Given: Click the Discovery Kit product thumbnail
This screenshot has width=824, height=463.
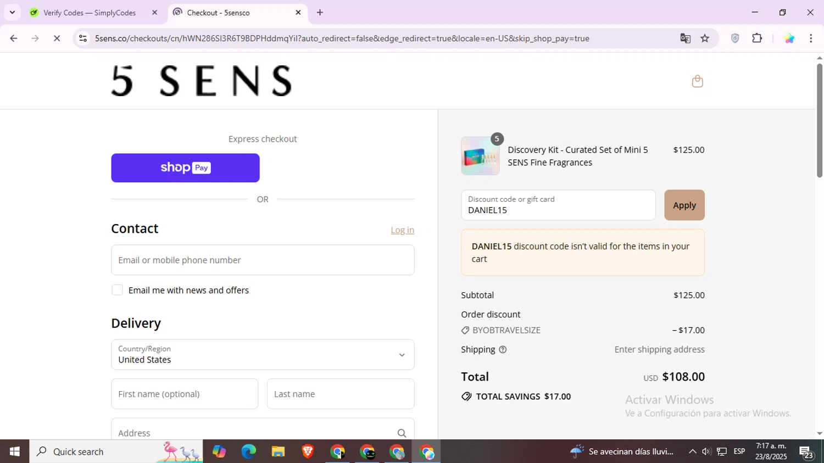Looking at the screenshot, I should click(480, 156).
